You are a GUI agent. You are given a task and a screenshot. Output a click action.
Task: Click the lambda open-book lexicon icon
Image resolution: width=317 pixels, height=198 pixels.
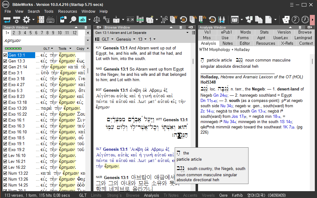(x=116, y=20)
